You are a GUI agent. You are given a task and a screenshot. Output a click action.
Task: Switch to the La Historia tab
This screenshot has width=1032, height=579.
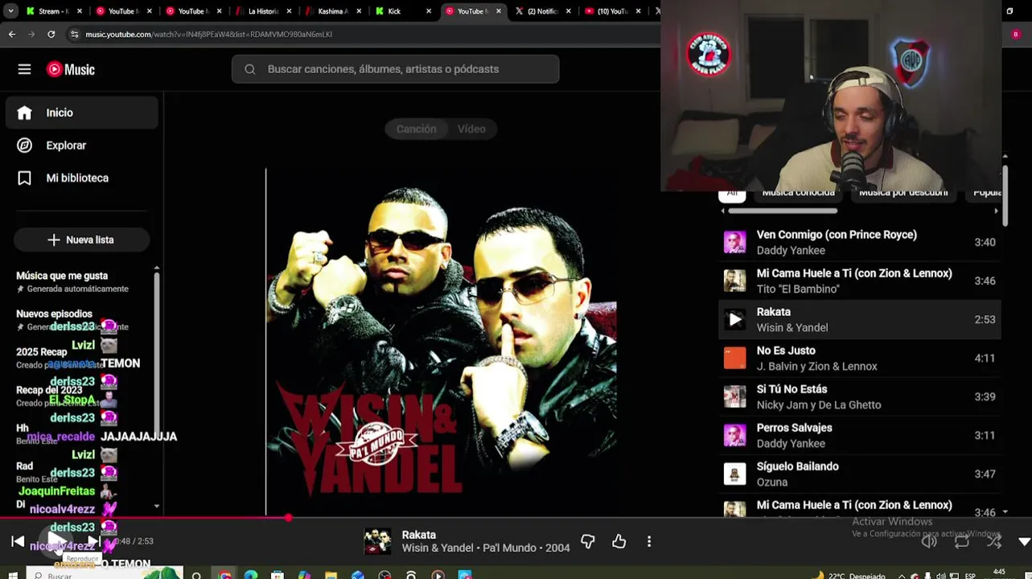[262, 11]
